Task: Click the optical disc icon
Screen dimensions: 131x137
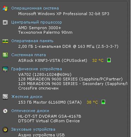Action: tap(5, 111)
